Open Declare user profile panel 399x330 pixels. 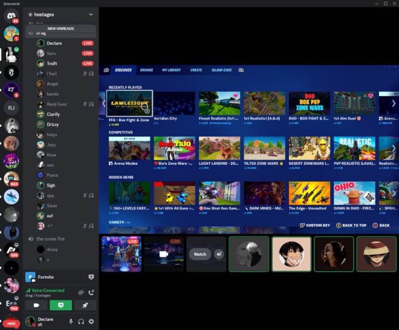[40, 322]
